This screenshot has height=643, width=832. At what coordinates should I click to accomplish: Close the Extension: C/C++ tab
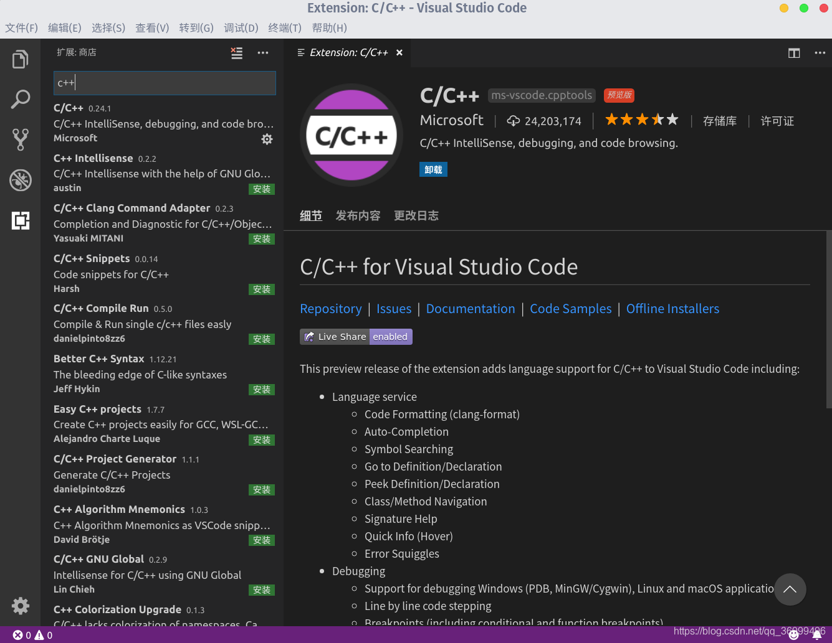(399, 53)
